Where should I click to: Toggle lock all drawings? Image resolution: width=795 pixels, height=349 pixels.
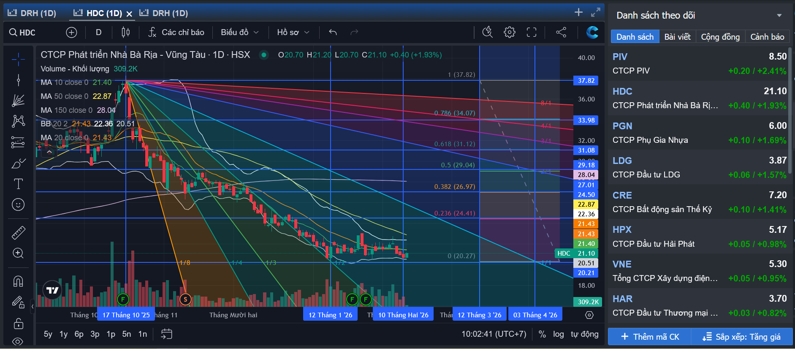(18, 323)
